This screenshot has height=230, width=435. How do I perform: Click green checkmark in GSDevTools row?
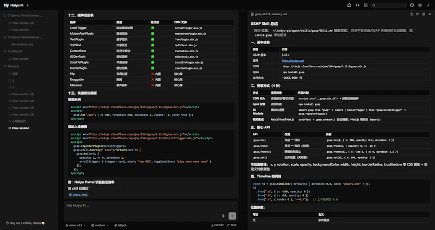pos(153,57)
